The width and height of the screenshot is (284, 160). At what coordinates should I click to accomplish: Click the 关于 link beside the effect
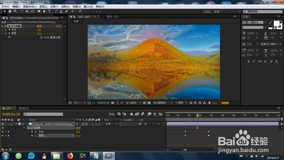click(x=59, y=26)
